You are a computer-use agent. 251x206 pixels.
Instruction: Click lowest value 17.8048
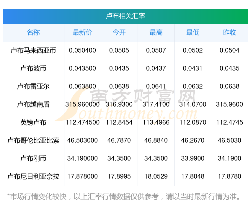pos(193,176)
